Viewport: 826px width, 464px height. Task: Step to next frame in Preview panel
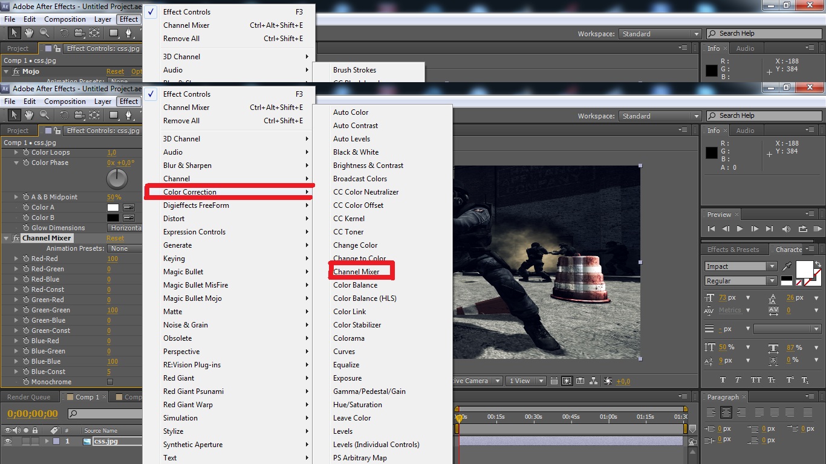click(x=755, y=229)
